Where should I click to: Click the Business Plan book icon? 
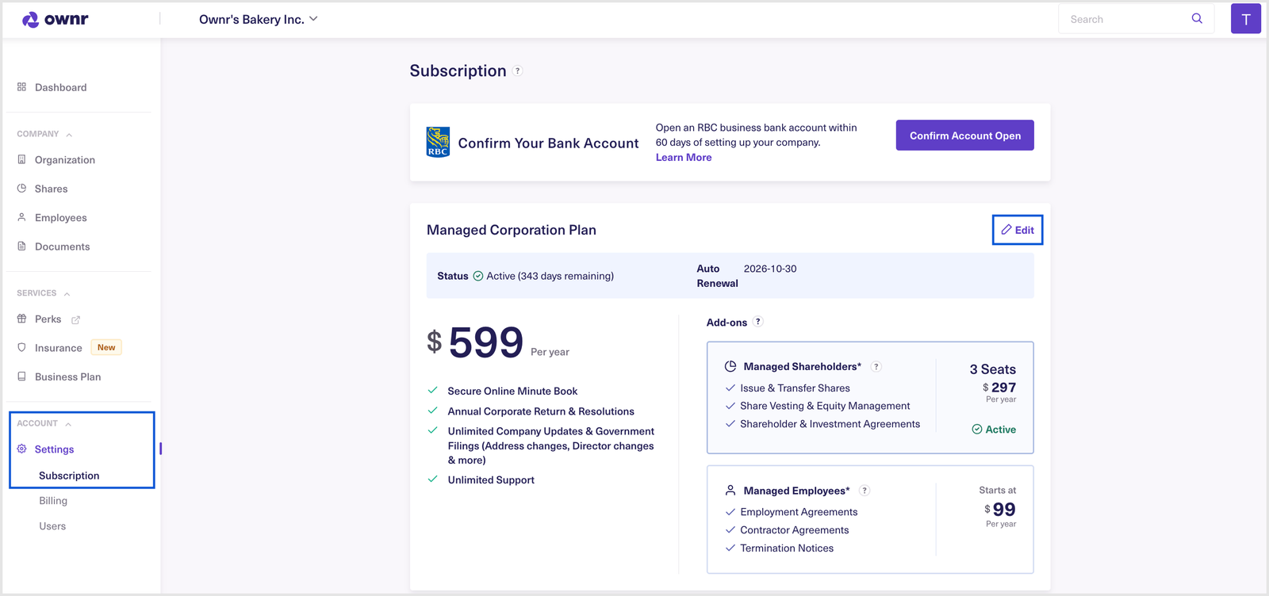tap(21, 376)
